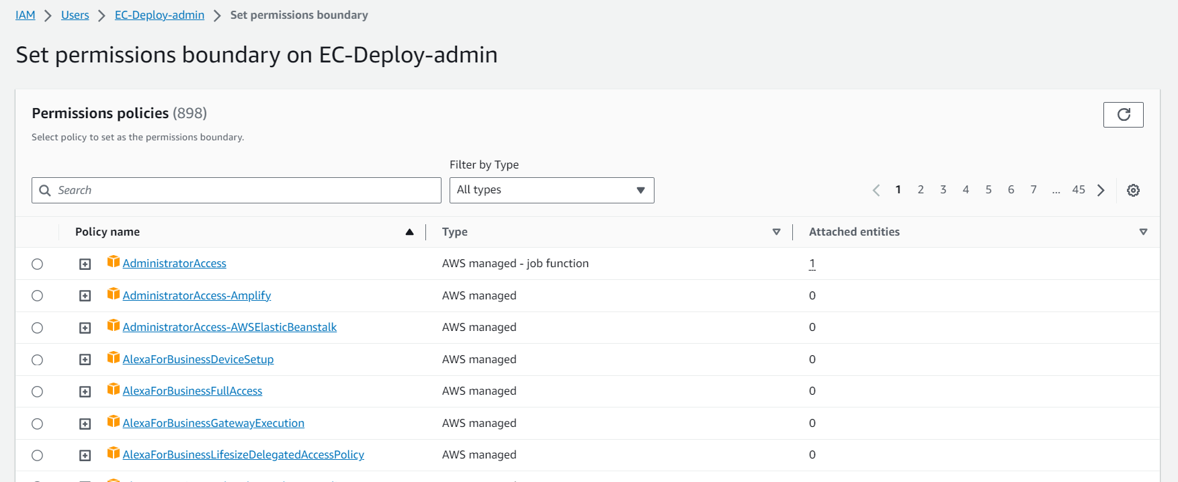Jump to page 6
The width and height of the screenshot is (1178, 482).
click(1011, 189)
